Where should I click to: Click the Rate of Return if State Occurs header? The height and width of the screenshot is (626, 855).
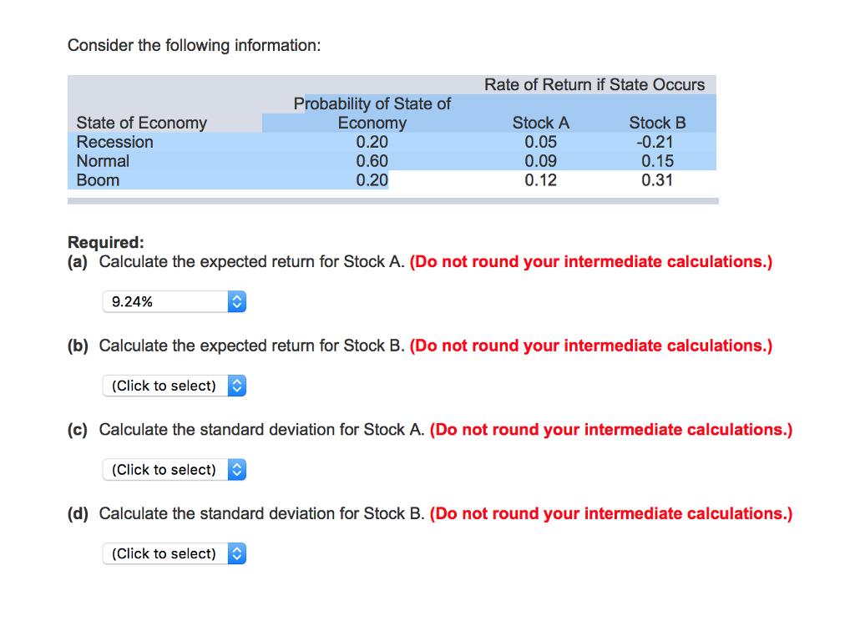(x=594, y=84)
